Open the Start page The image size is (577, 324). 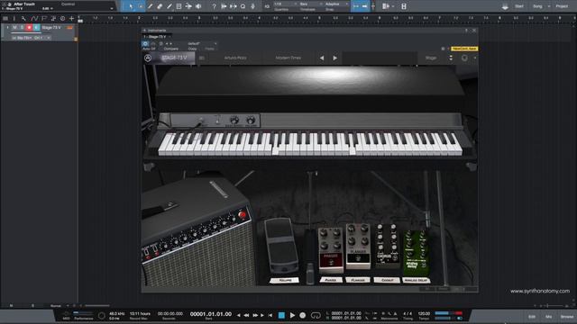coord(519,6)
